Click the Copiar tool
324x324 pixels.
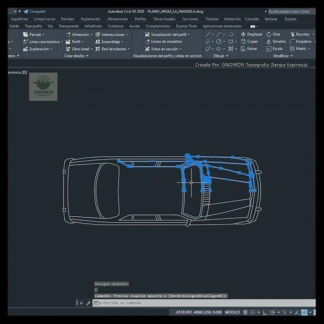pyautogui.click(x=249, y=42)
